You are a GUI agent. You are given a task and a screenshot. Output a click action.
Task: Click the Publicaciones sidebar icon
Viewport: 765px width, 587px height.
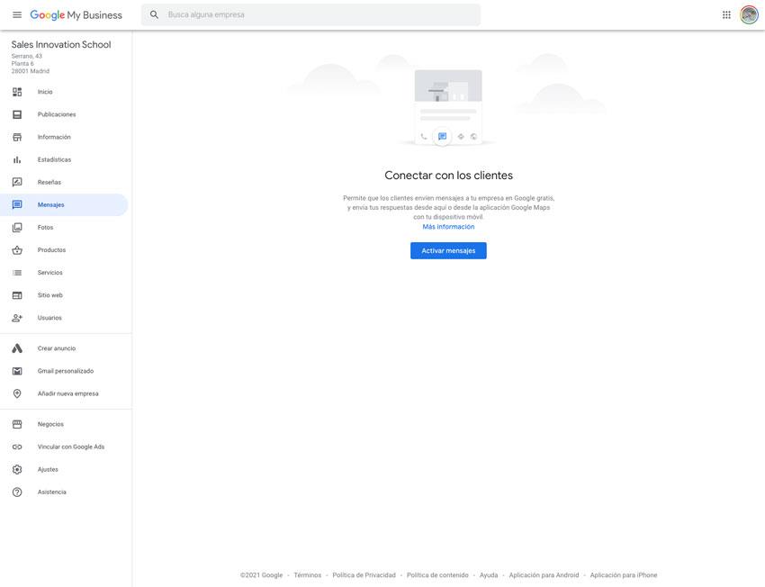17,114
